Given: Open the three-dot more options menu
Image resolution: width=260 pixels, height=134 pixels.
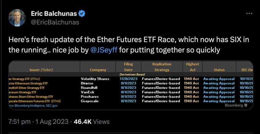Looking at the screenshot, I should click(249, 14).
